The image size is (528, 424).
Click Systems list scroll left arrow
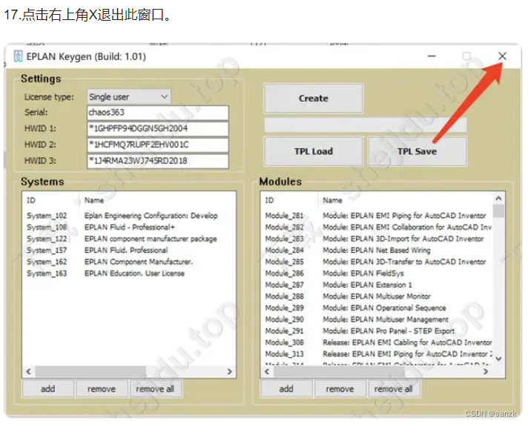click(x=29, y=371)
